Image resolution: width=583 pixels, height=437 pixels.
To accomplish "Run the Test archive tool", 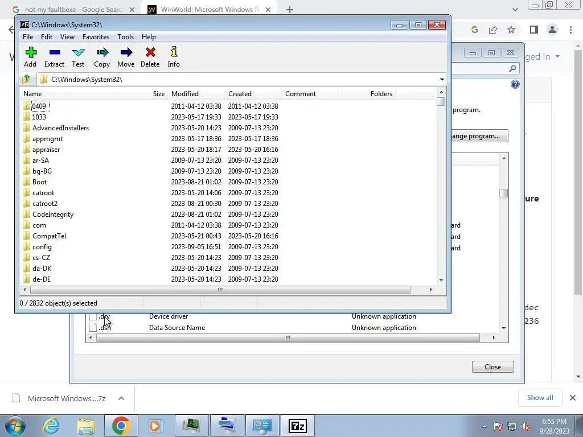I will pos(78,57).
